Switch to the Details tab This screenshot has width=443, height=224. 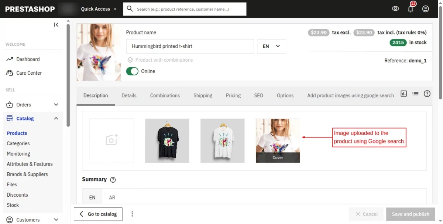[x=129, y=95]
